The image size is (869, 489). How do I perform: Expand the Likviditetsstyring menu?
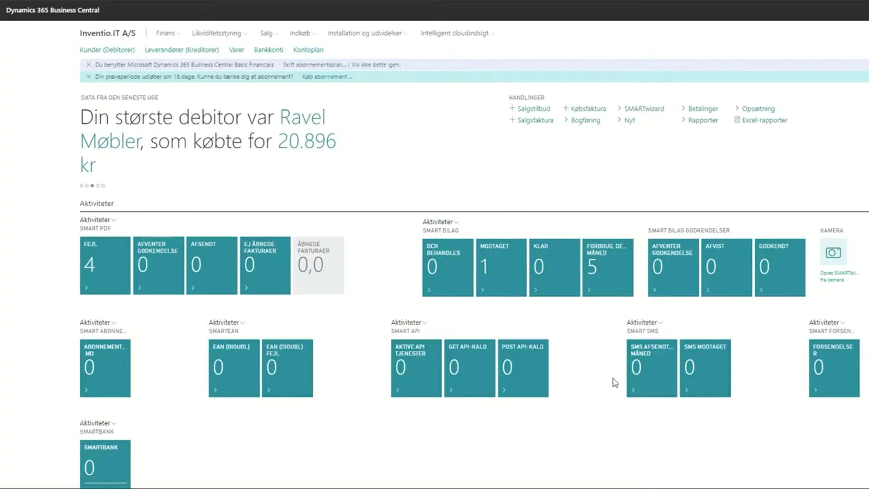[x=220, y=33]
